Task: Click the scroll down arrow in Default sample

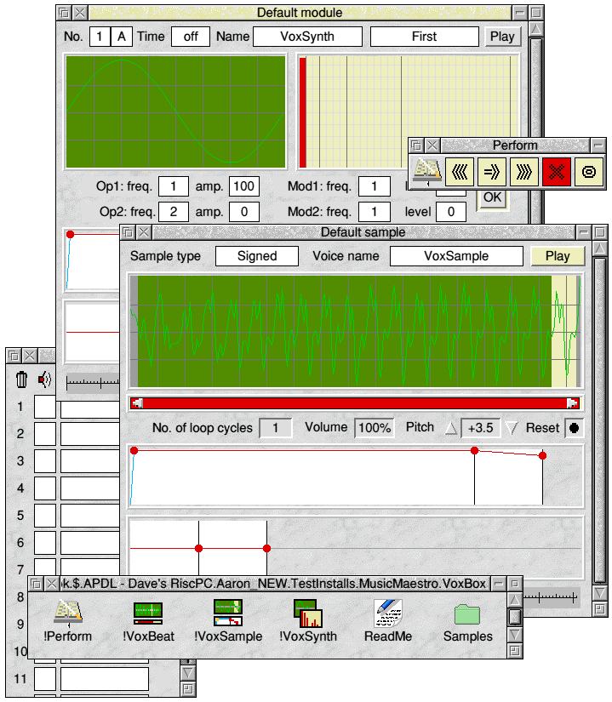Action: tap(600, 593)
